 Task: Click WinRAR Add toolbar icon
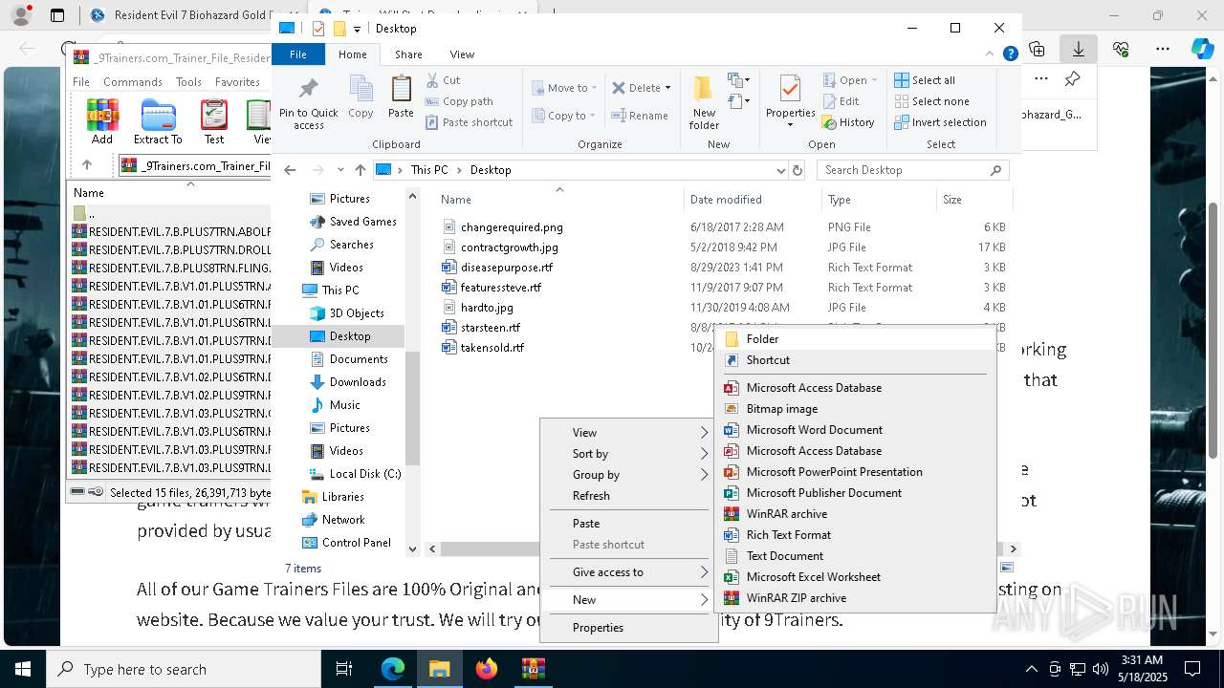tap(102, 121)
